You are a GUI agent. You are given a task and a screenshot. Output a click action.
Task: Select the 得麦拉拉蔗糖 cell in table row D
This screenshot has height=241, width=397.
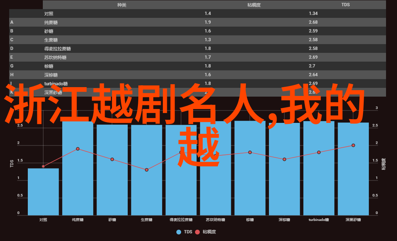tap(57, 49)
